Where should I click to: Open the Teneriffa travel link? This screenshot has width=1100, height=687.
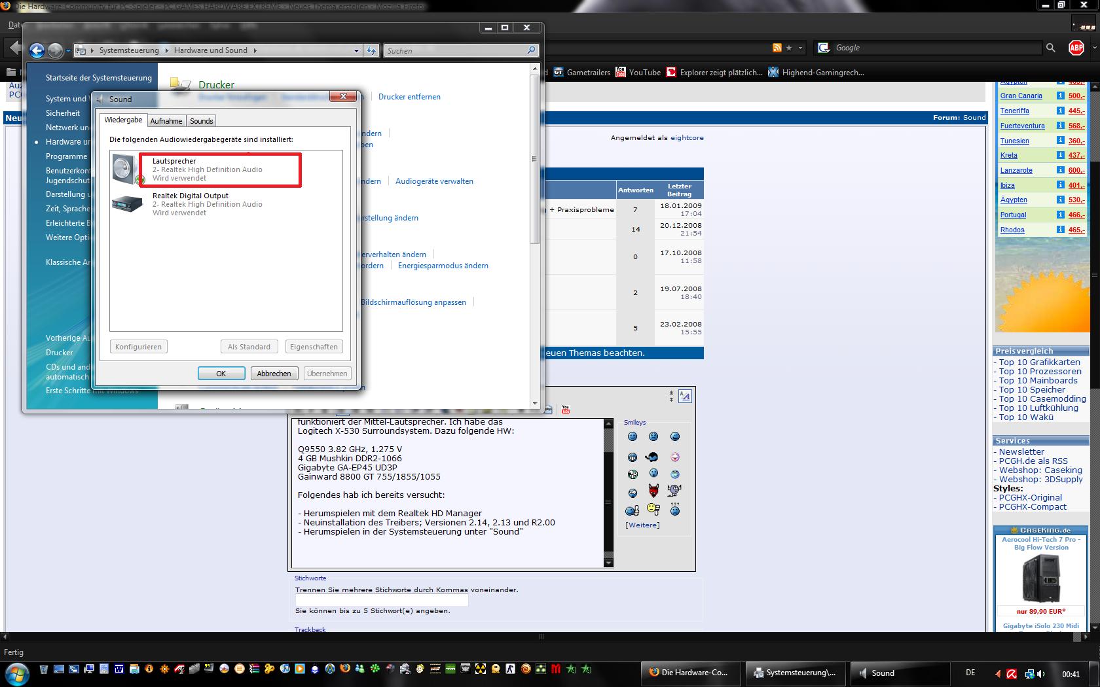1014,111
